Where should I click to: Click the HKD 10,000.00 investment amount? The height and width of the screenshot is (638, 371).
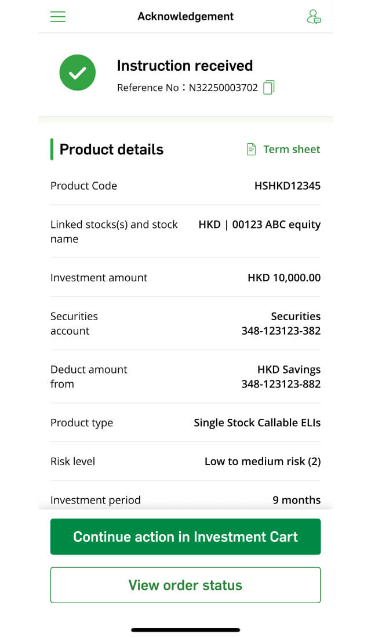tap(285, 277)
